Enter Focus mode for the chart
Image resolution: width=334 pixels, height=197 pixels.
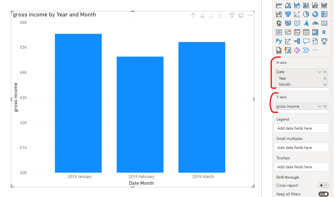(241, 15)
